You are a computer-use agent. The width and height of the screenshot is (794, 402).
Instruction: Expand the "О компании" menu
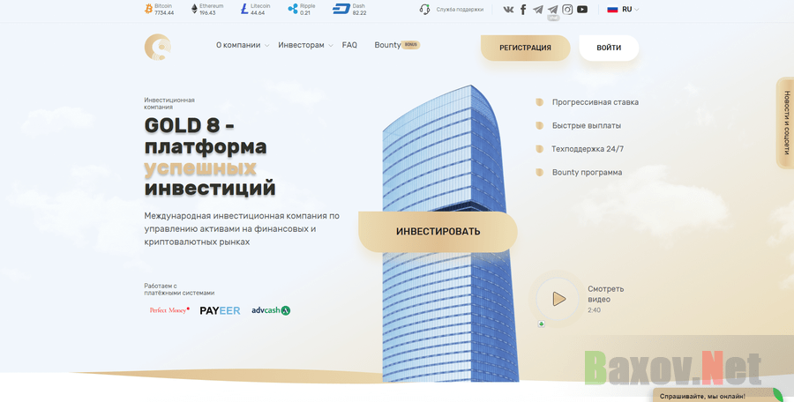pos(243,45)
